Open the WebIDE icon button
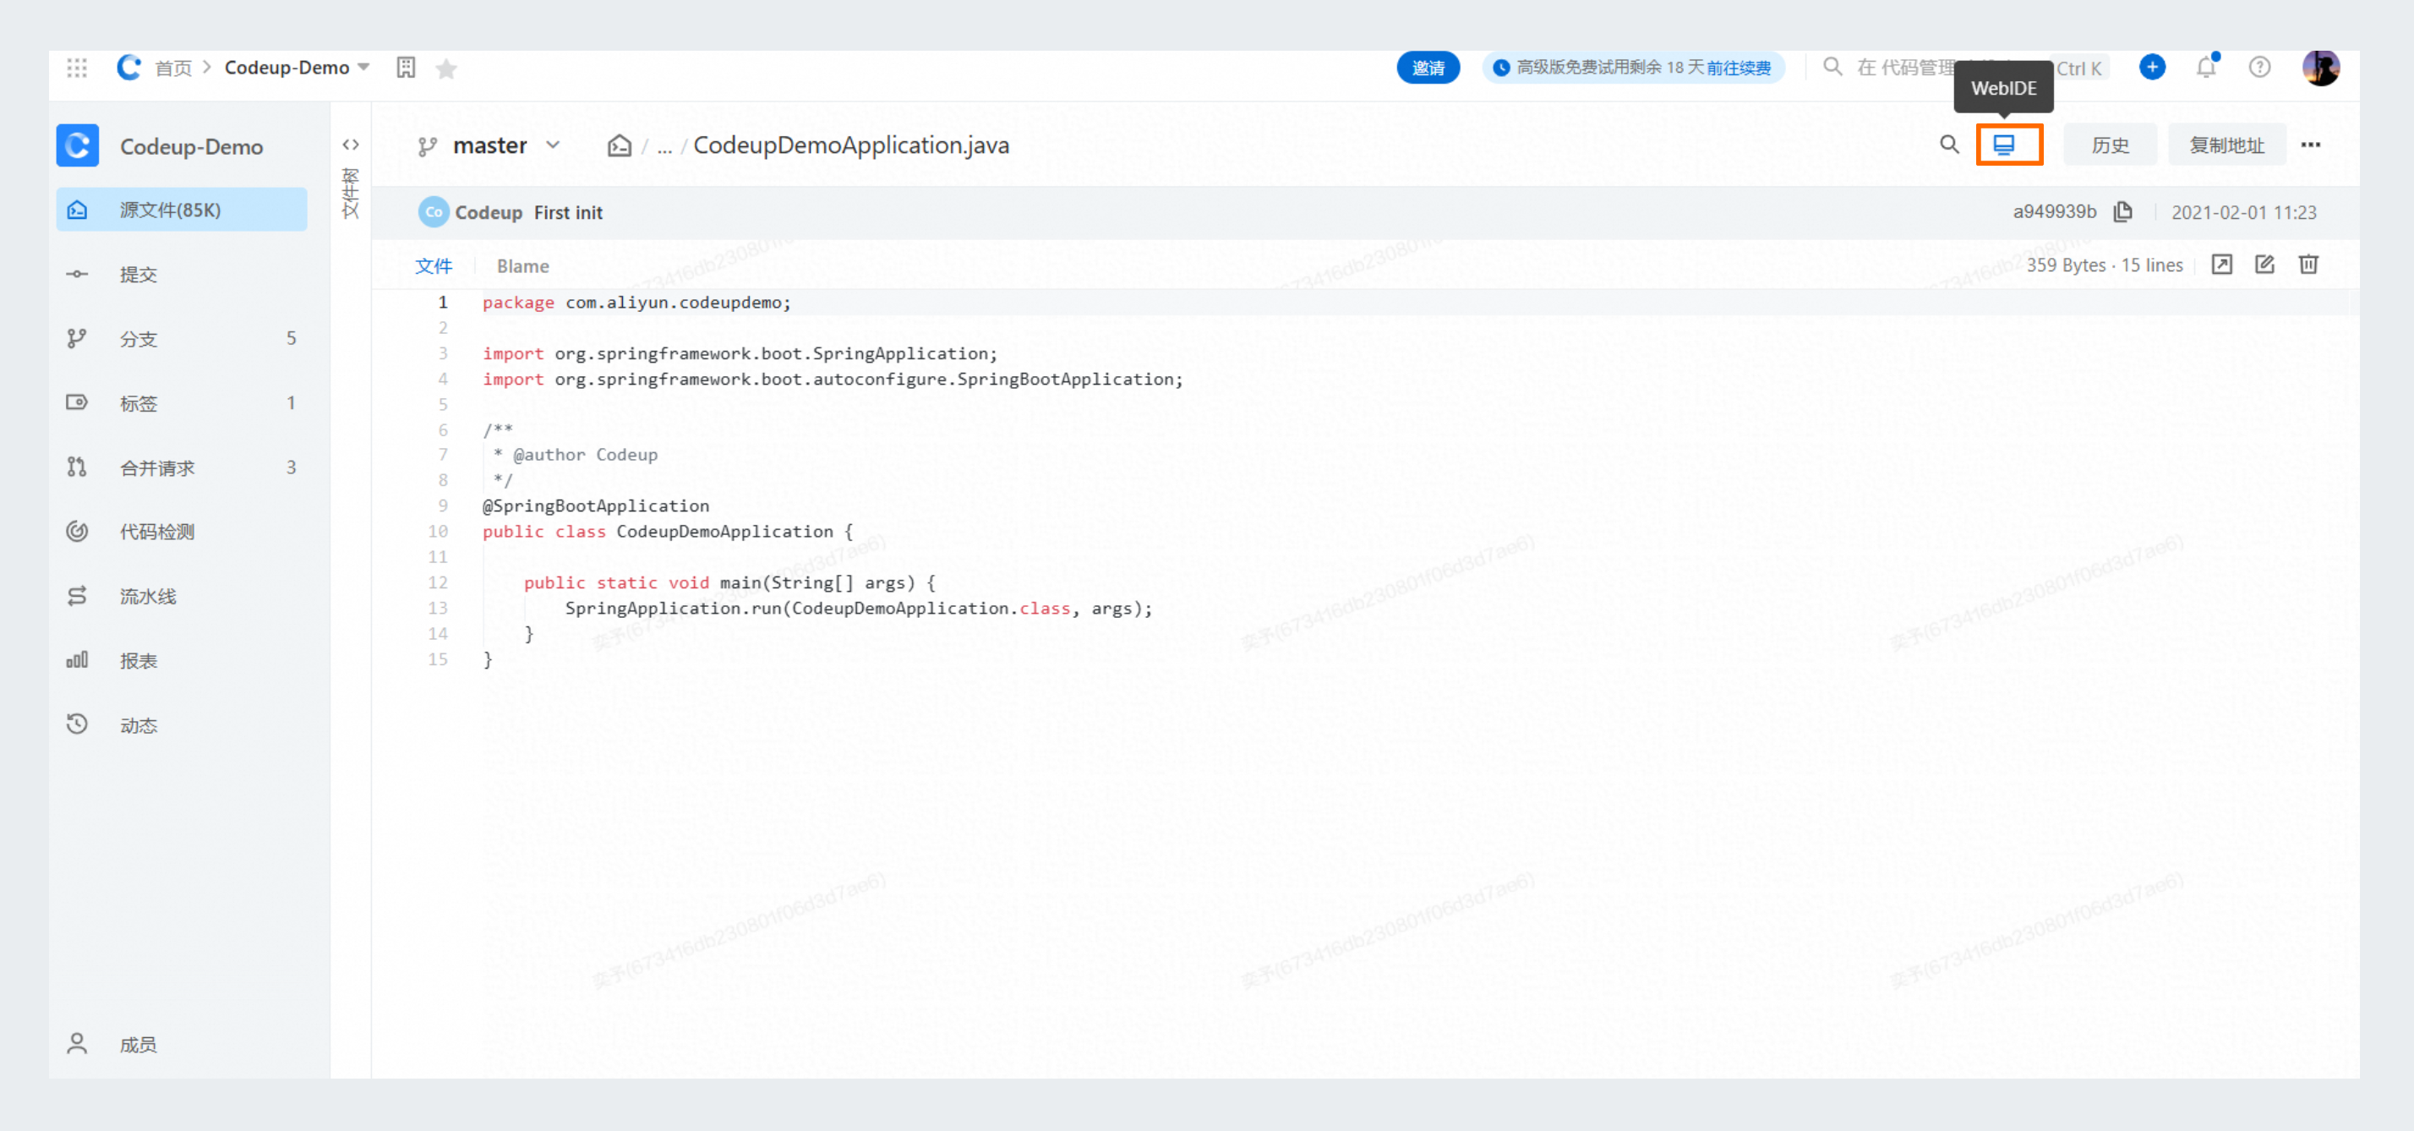The height and width of the screenshot is (1131, 2414). tap(2003, 145)
